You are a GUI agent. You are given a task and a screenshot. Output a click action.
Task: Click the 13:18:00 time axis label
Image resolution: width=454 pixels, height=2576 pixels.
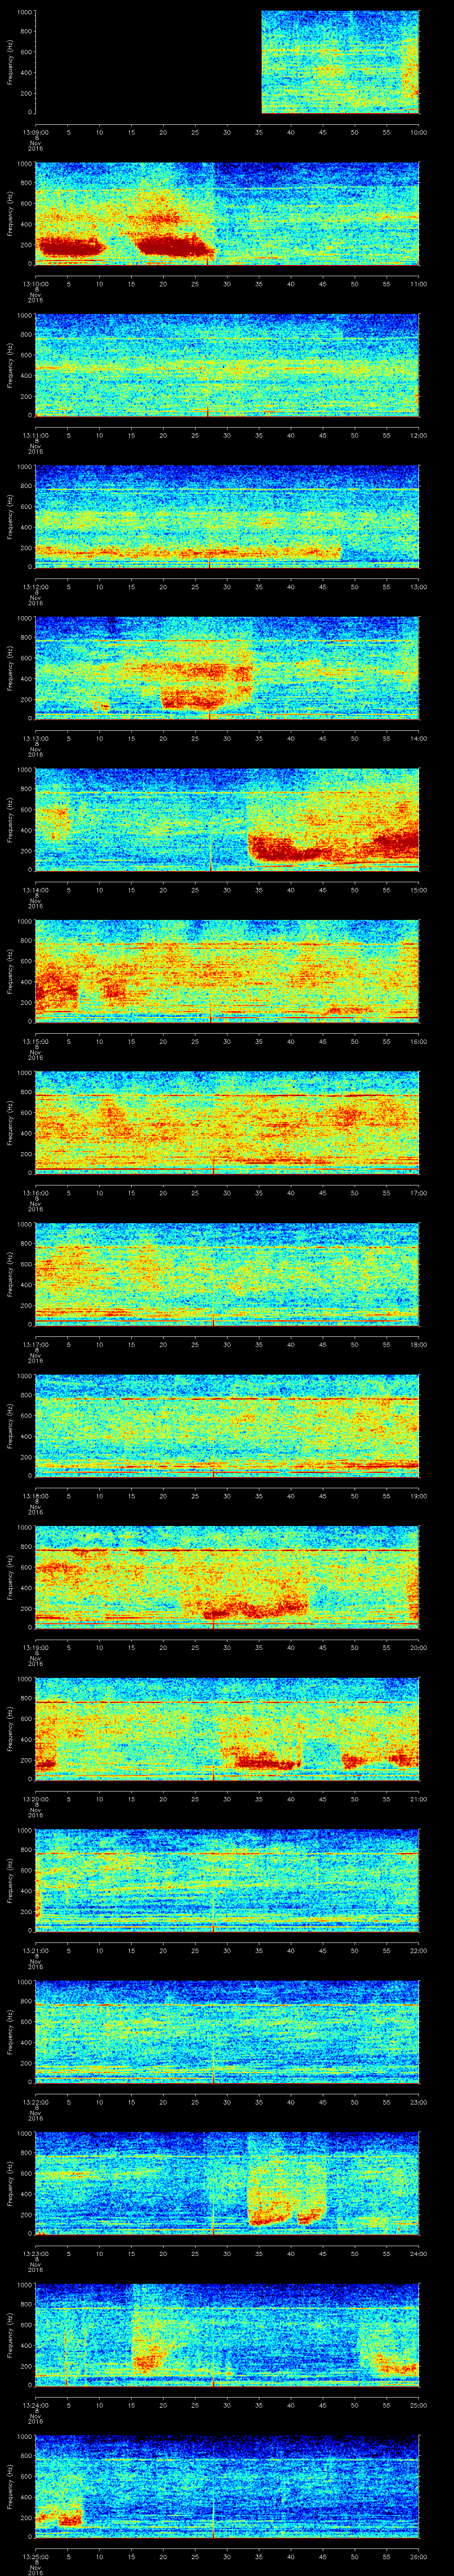tap(35, 1496)
